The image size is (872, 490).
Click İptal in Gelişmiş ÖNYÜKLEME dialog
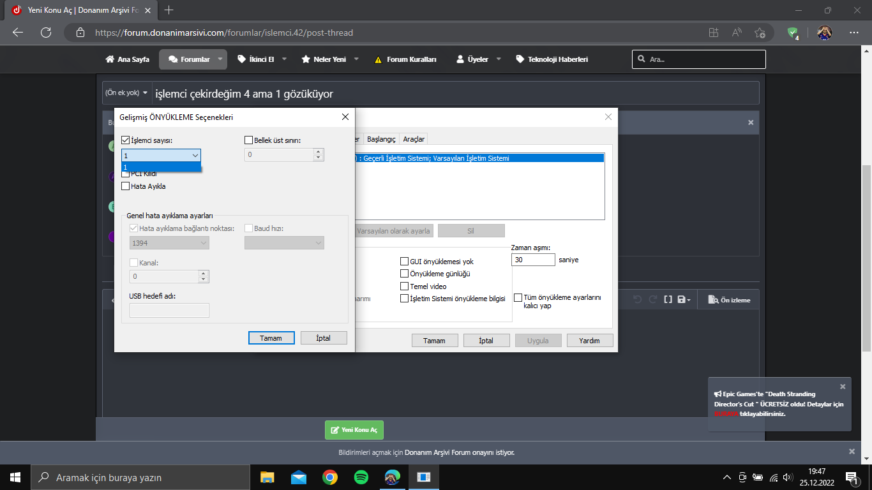point(324,338)
